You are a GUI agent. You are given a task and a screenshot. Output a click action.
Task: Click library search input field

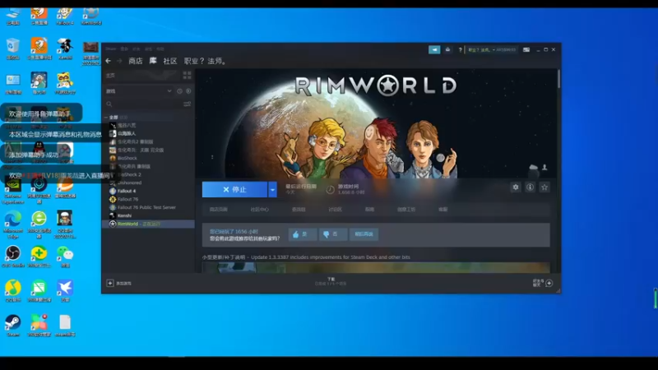(142, 104)
